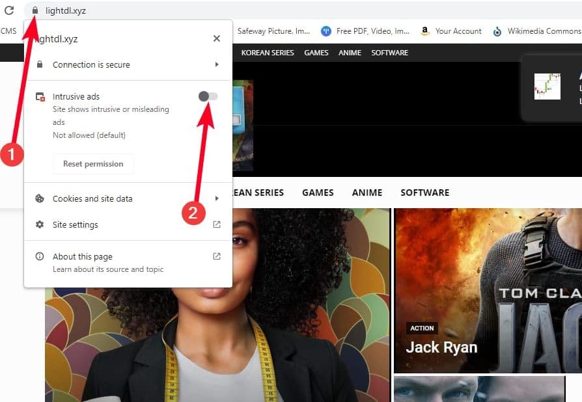Image resolution: width=582 pixels, height=402 pixels.
Task: Open the Jack Ryan article link
Action: pyautogui.click(x=441, y=347)
